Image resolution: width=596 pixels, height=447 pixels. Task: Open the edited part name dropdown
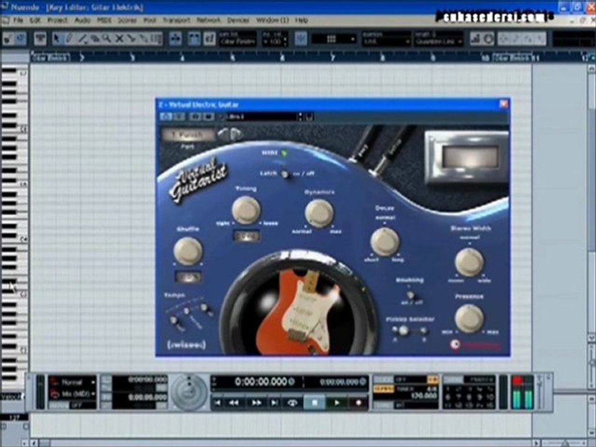pyautogui.click(x=238, y=41)
